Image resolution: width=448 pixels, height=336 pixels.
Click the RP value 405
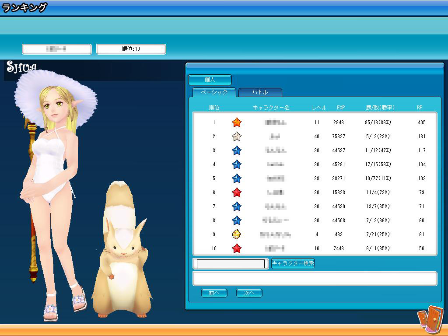tap(422, 122)
